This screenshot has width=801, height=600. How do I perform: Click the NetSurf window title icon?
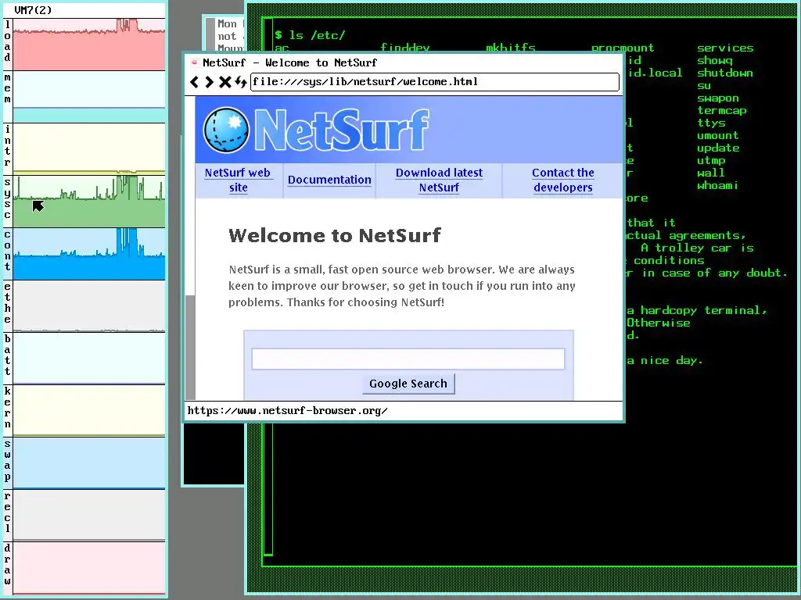[x=194, y=62]
